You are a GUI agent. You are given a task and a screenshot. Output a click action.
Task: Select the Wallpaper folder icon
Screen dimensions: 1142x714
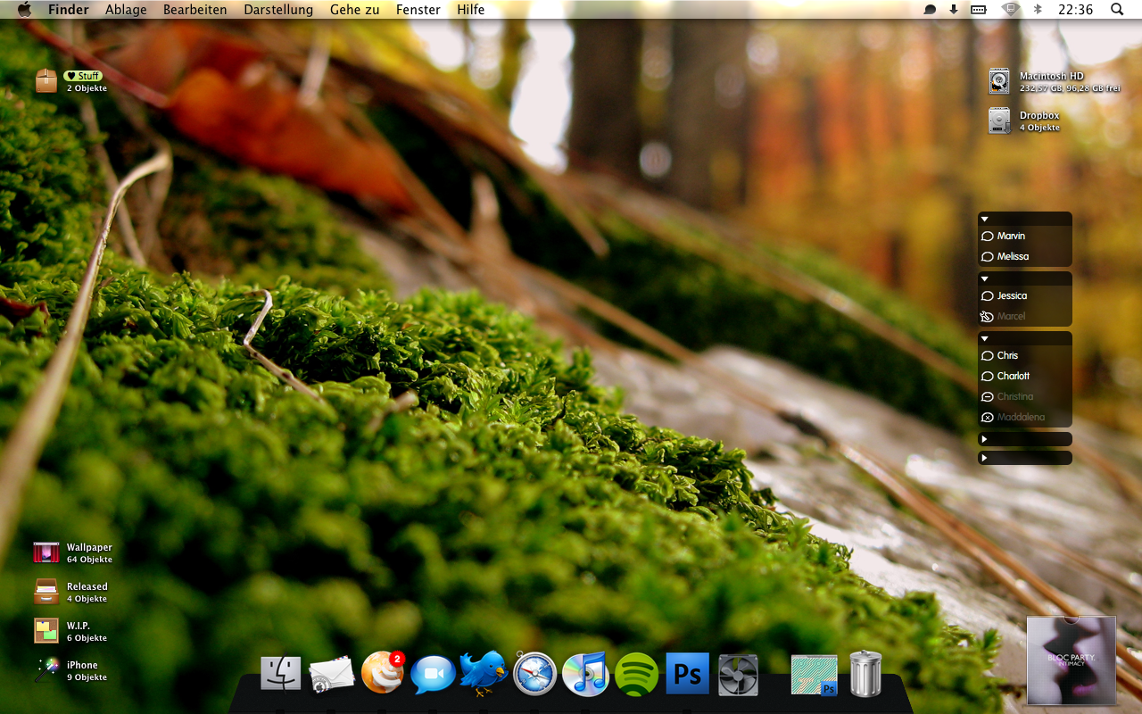[x=46, y=552]
